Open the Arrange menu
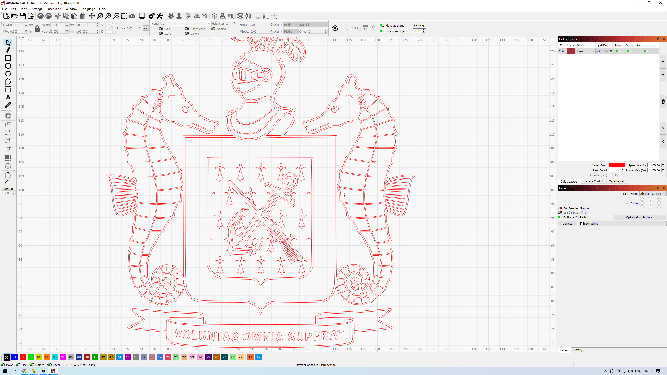This screenshot has height=375, width=667. (37, 9)
